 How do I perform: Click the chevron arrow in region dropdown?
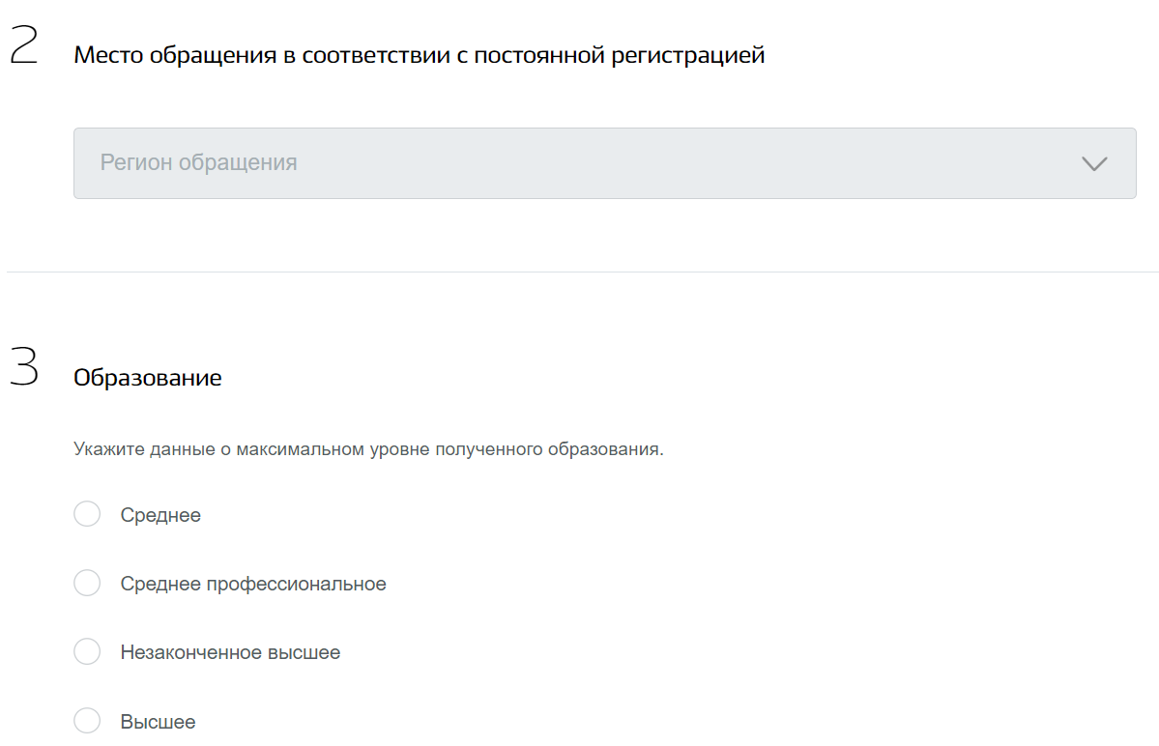click(1094, 163)
